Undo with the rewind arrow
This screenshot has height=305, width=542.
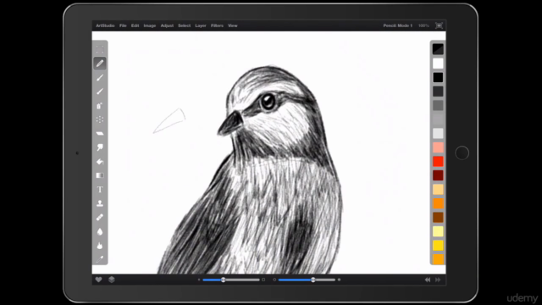tap(428, 280)
